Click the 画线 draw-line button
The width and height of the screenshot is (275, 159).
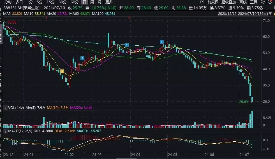pyautogui.click(x=243, y=2)
